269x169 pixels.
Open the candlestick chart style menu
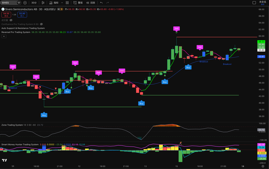click(x=43, y=3)
